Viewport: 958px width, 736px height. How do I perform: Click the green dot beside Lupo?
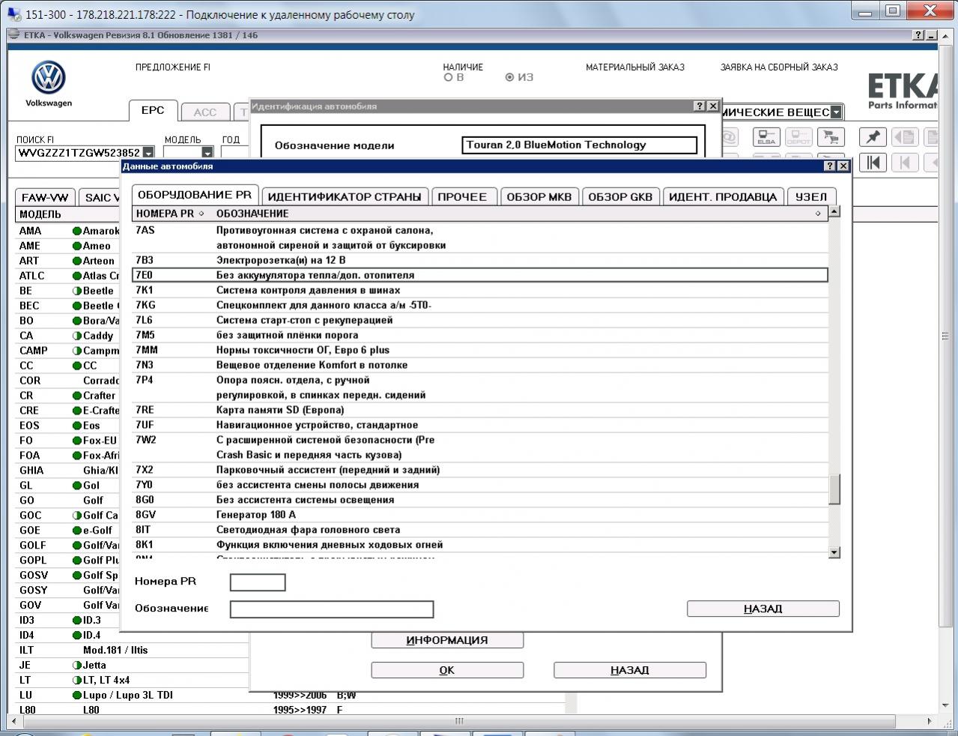click(x=76, y=696)
